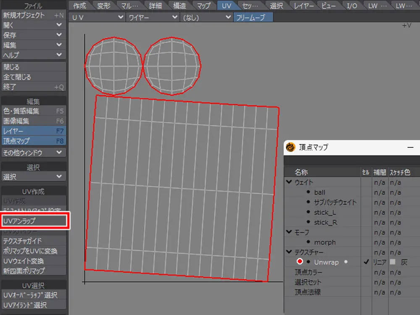The image size is (420, 315).
Task: Switch to the 作成 tab
Action: 79,6
